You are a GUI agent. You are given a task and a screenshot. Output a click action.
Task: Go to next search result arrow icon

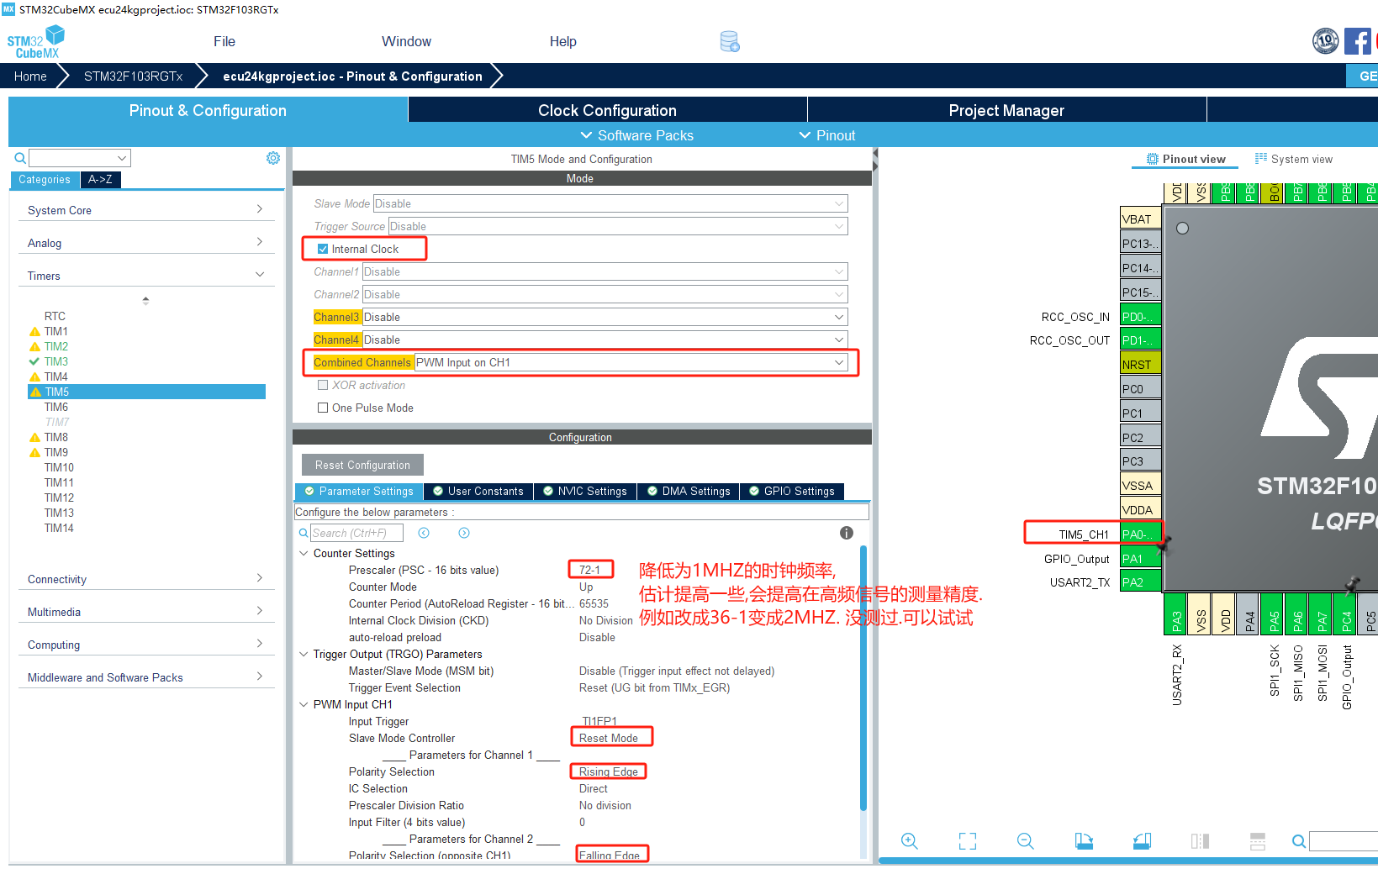(464, 533)
